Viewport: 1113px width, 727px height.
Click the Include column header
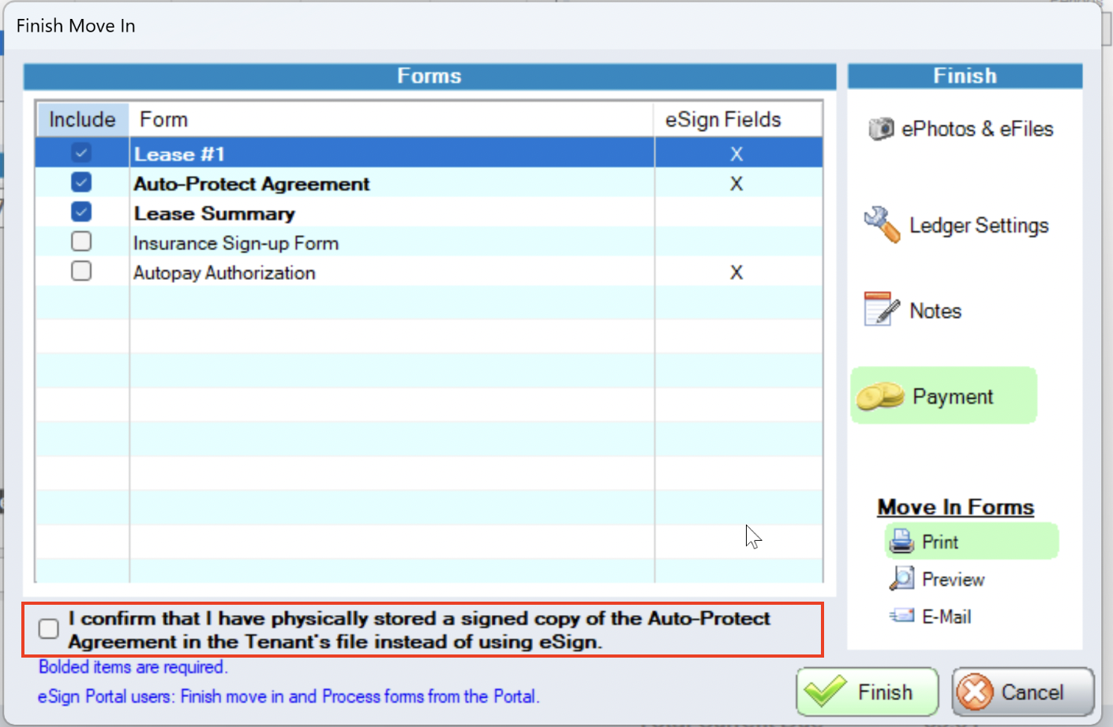[x=82, y=119]
